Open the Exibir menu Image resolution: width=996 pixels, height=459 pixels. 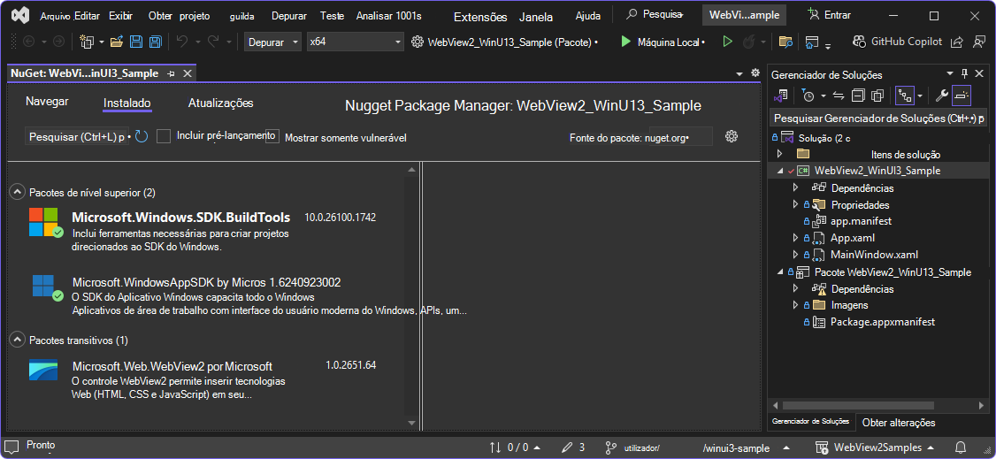(x=121, y=16)
